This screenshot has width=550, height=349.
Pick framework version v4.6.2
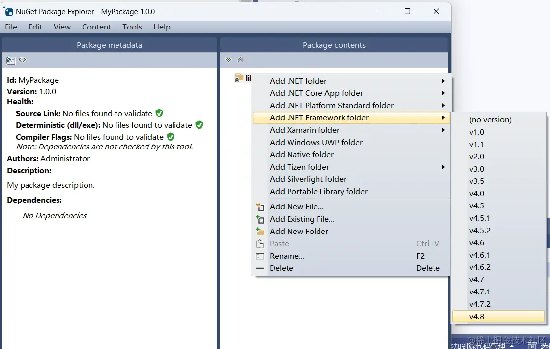[x=498, y=267]
